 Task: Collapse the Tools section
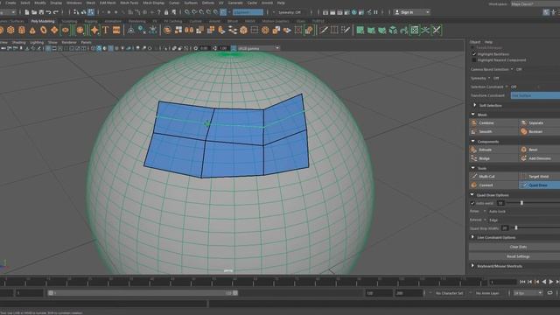(473, 168)
